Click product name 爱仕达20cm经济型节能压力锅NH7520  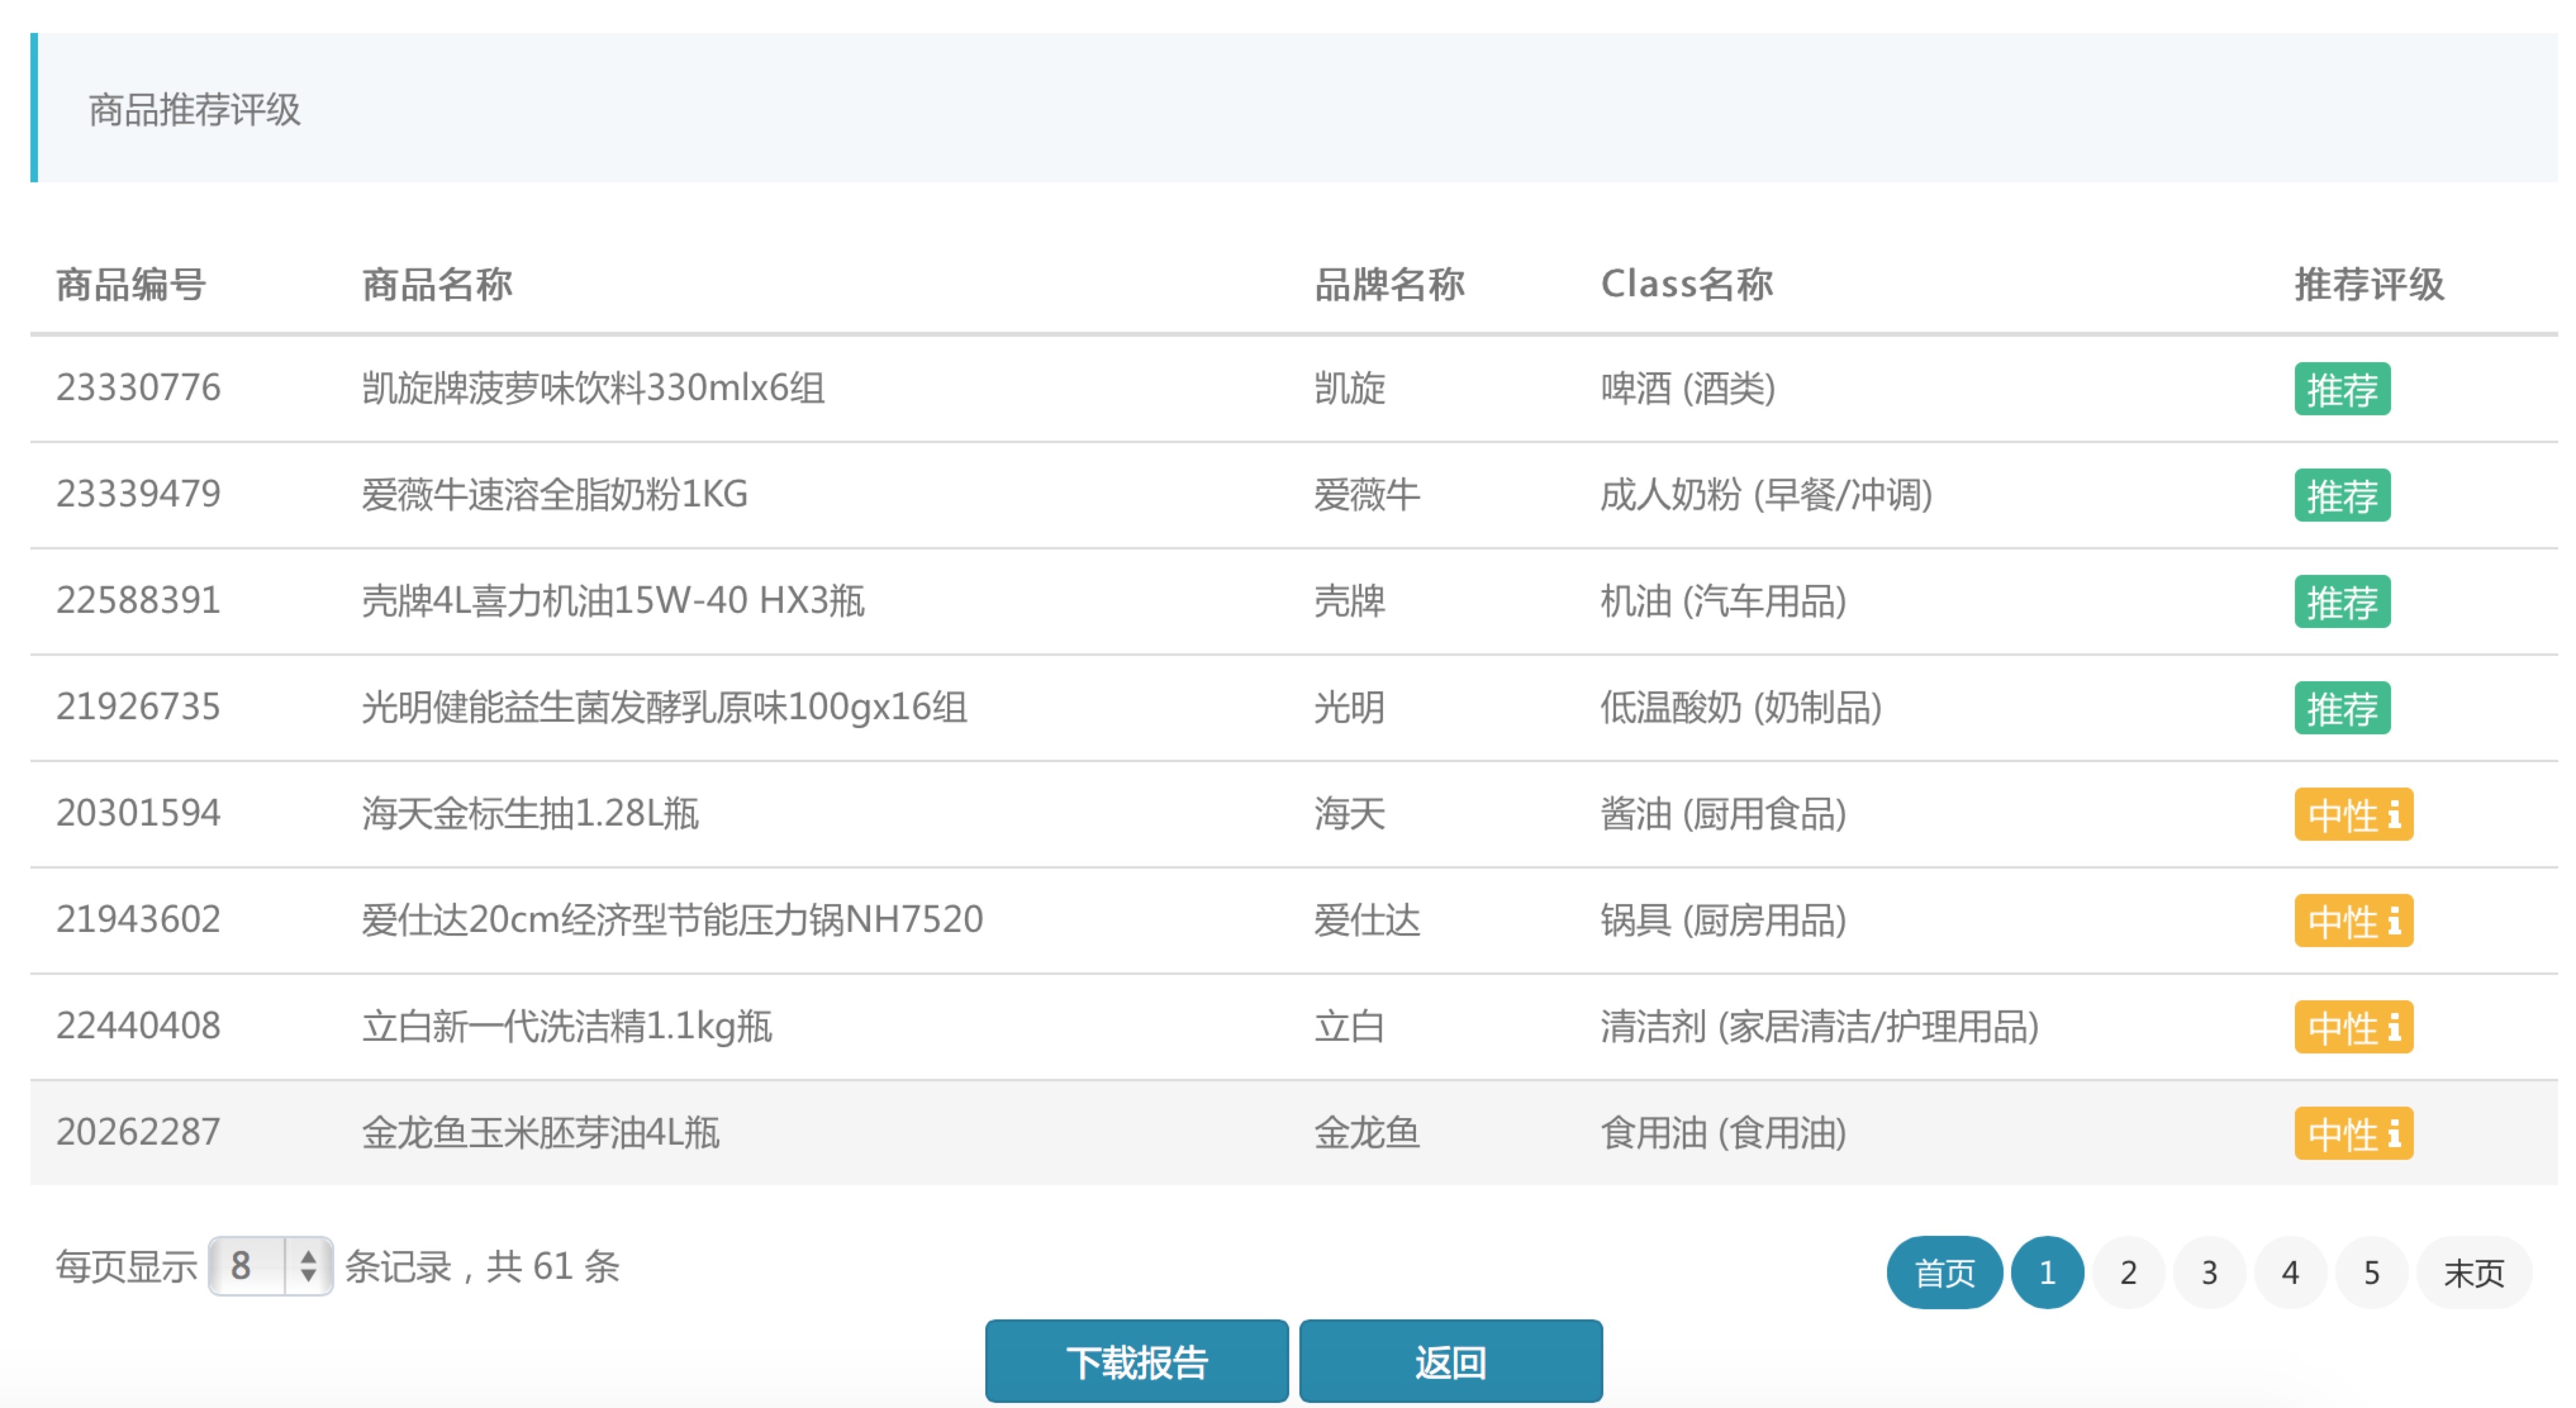click(672, 919)
